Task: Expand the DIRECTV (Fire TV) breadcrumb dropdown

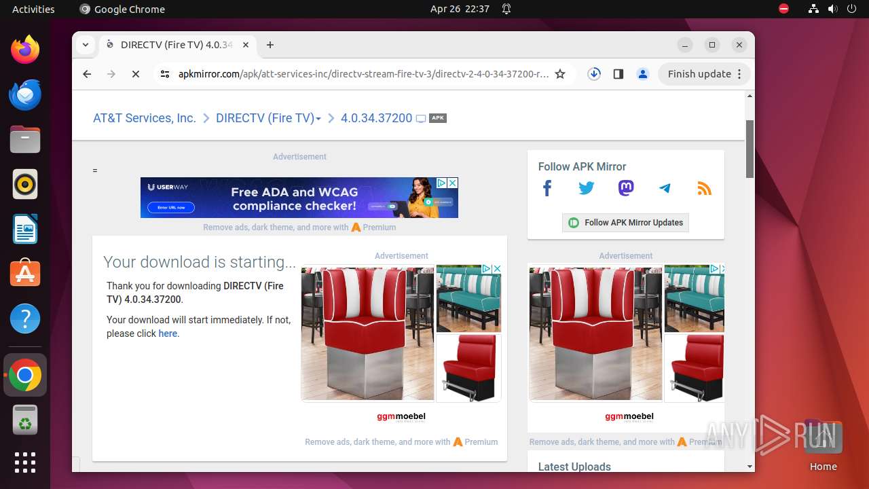Action: pyautogui.click(x=318, y=119)
